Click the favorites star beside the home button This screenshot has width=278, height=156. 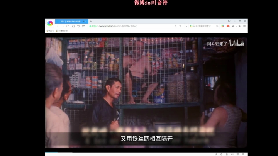pos(83,26)
